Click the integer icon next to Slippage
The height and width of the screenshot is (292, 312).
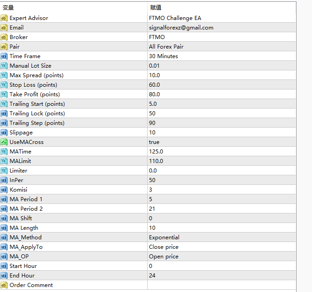(4, 133)
